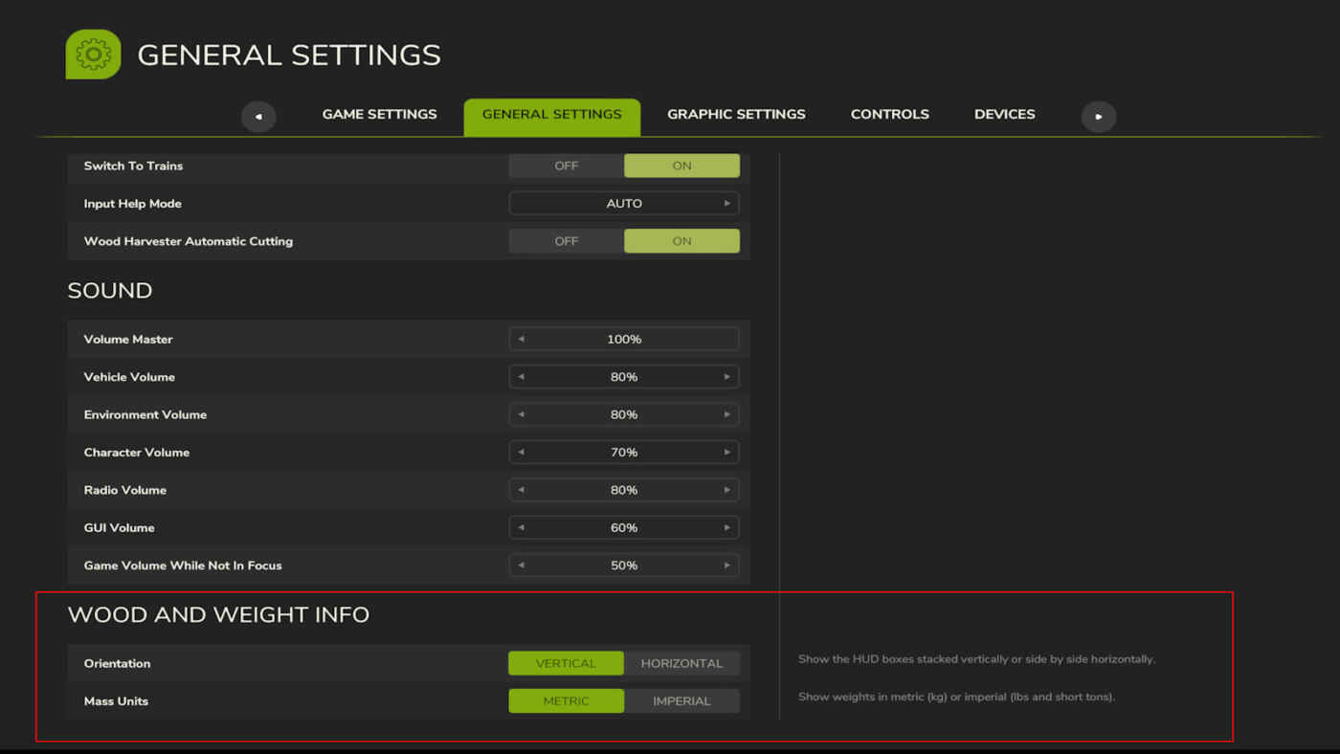This screenshot has height=754, width=1340.
Task: Open the CONTROLS tab
Action: [890, 114]
